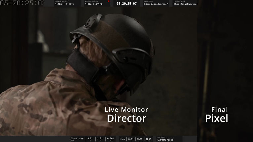Click the Lens File value 35mm_ZeissSupremeP
253x142 pixels.
(x=156, y=4)
